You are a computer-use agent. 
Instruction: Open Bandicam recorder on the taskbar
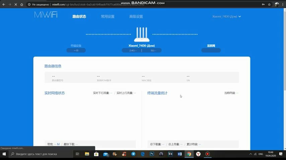point(207,154)
